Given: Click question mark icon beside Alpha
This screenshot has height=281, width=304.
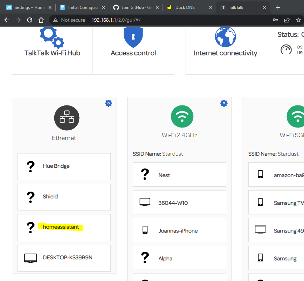Looking at the screenshot, I should [x=145, y=257].
